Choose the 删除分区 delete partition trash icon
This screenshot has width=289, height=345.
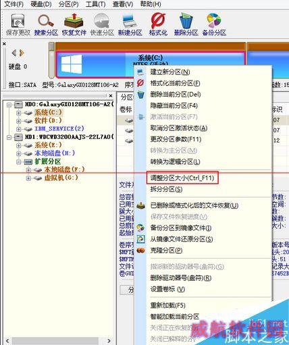186,25
